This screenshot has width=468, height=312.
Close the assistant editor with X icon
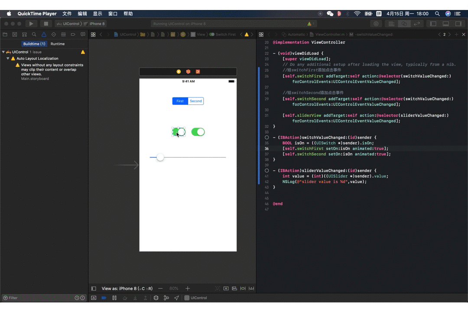pos(464,35)
